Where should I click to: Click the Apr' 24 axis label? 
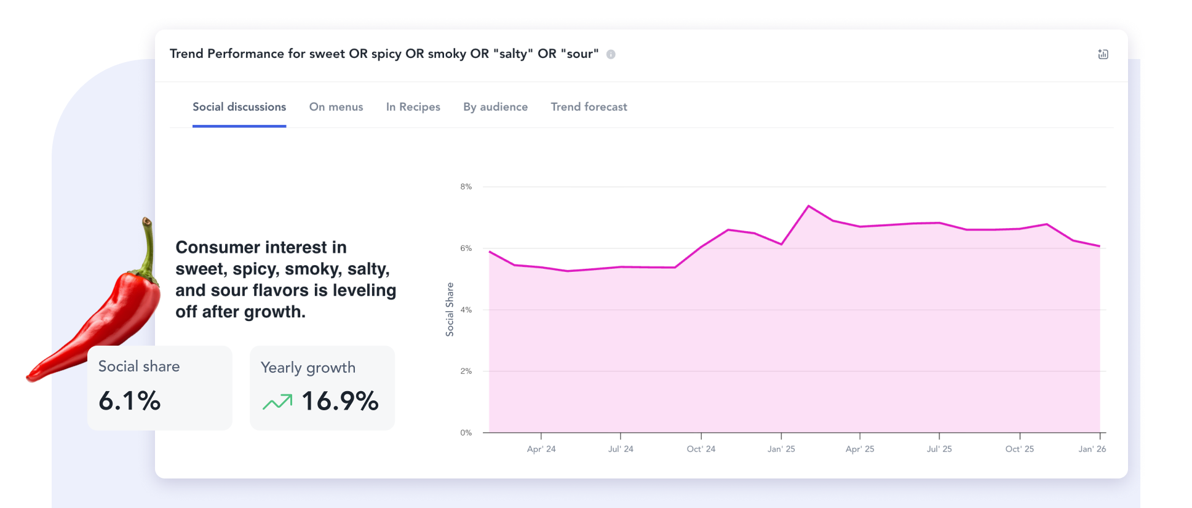click(541, 449)
